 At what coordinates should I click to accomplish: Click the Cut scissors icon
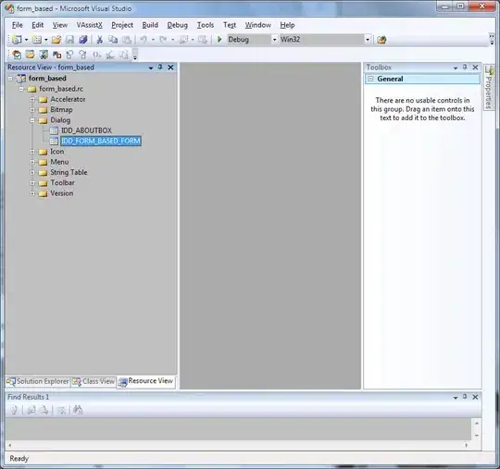pos(99,40)
